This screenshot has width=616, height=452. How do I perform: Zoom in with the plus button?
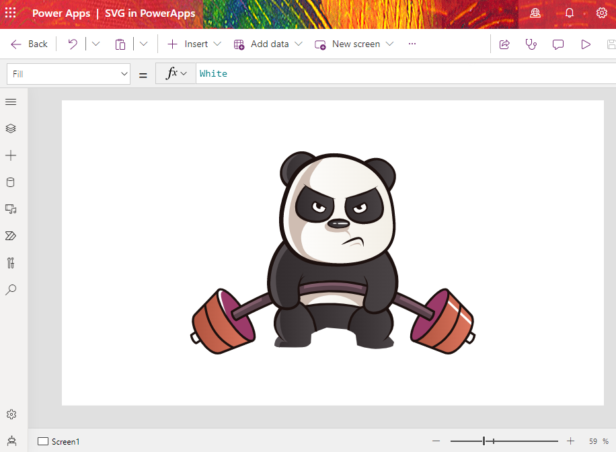click(570, 441)
